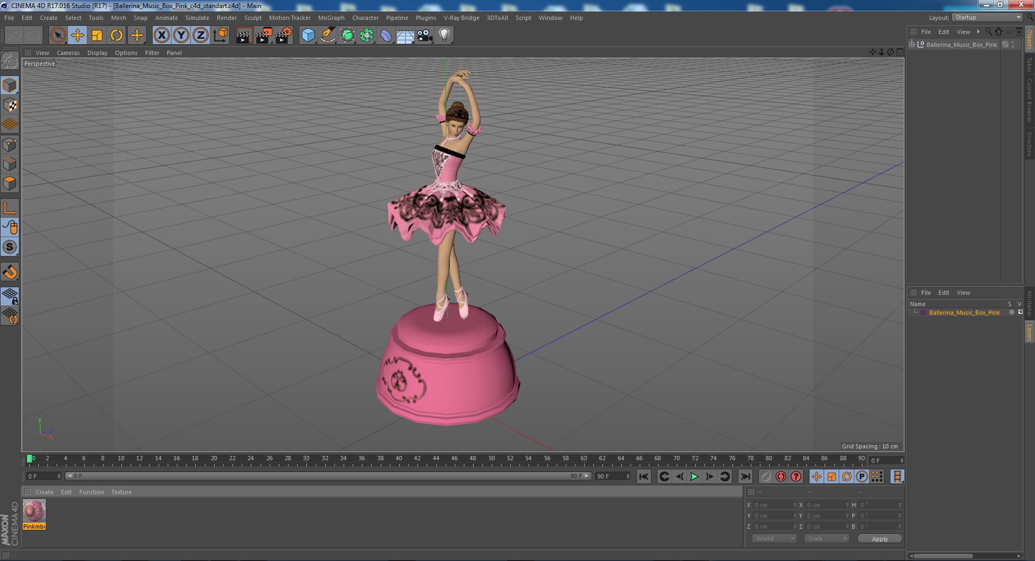
Task: Go to end of animation
Action: point(745,476)
